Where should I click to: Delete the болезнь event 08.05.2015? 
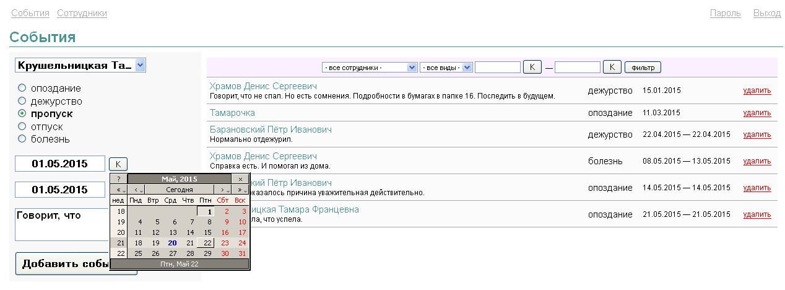tap(757, 161)
